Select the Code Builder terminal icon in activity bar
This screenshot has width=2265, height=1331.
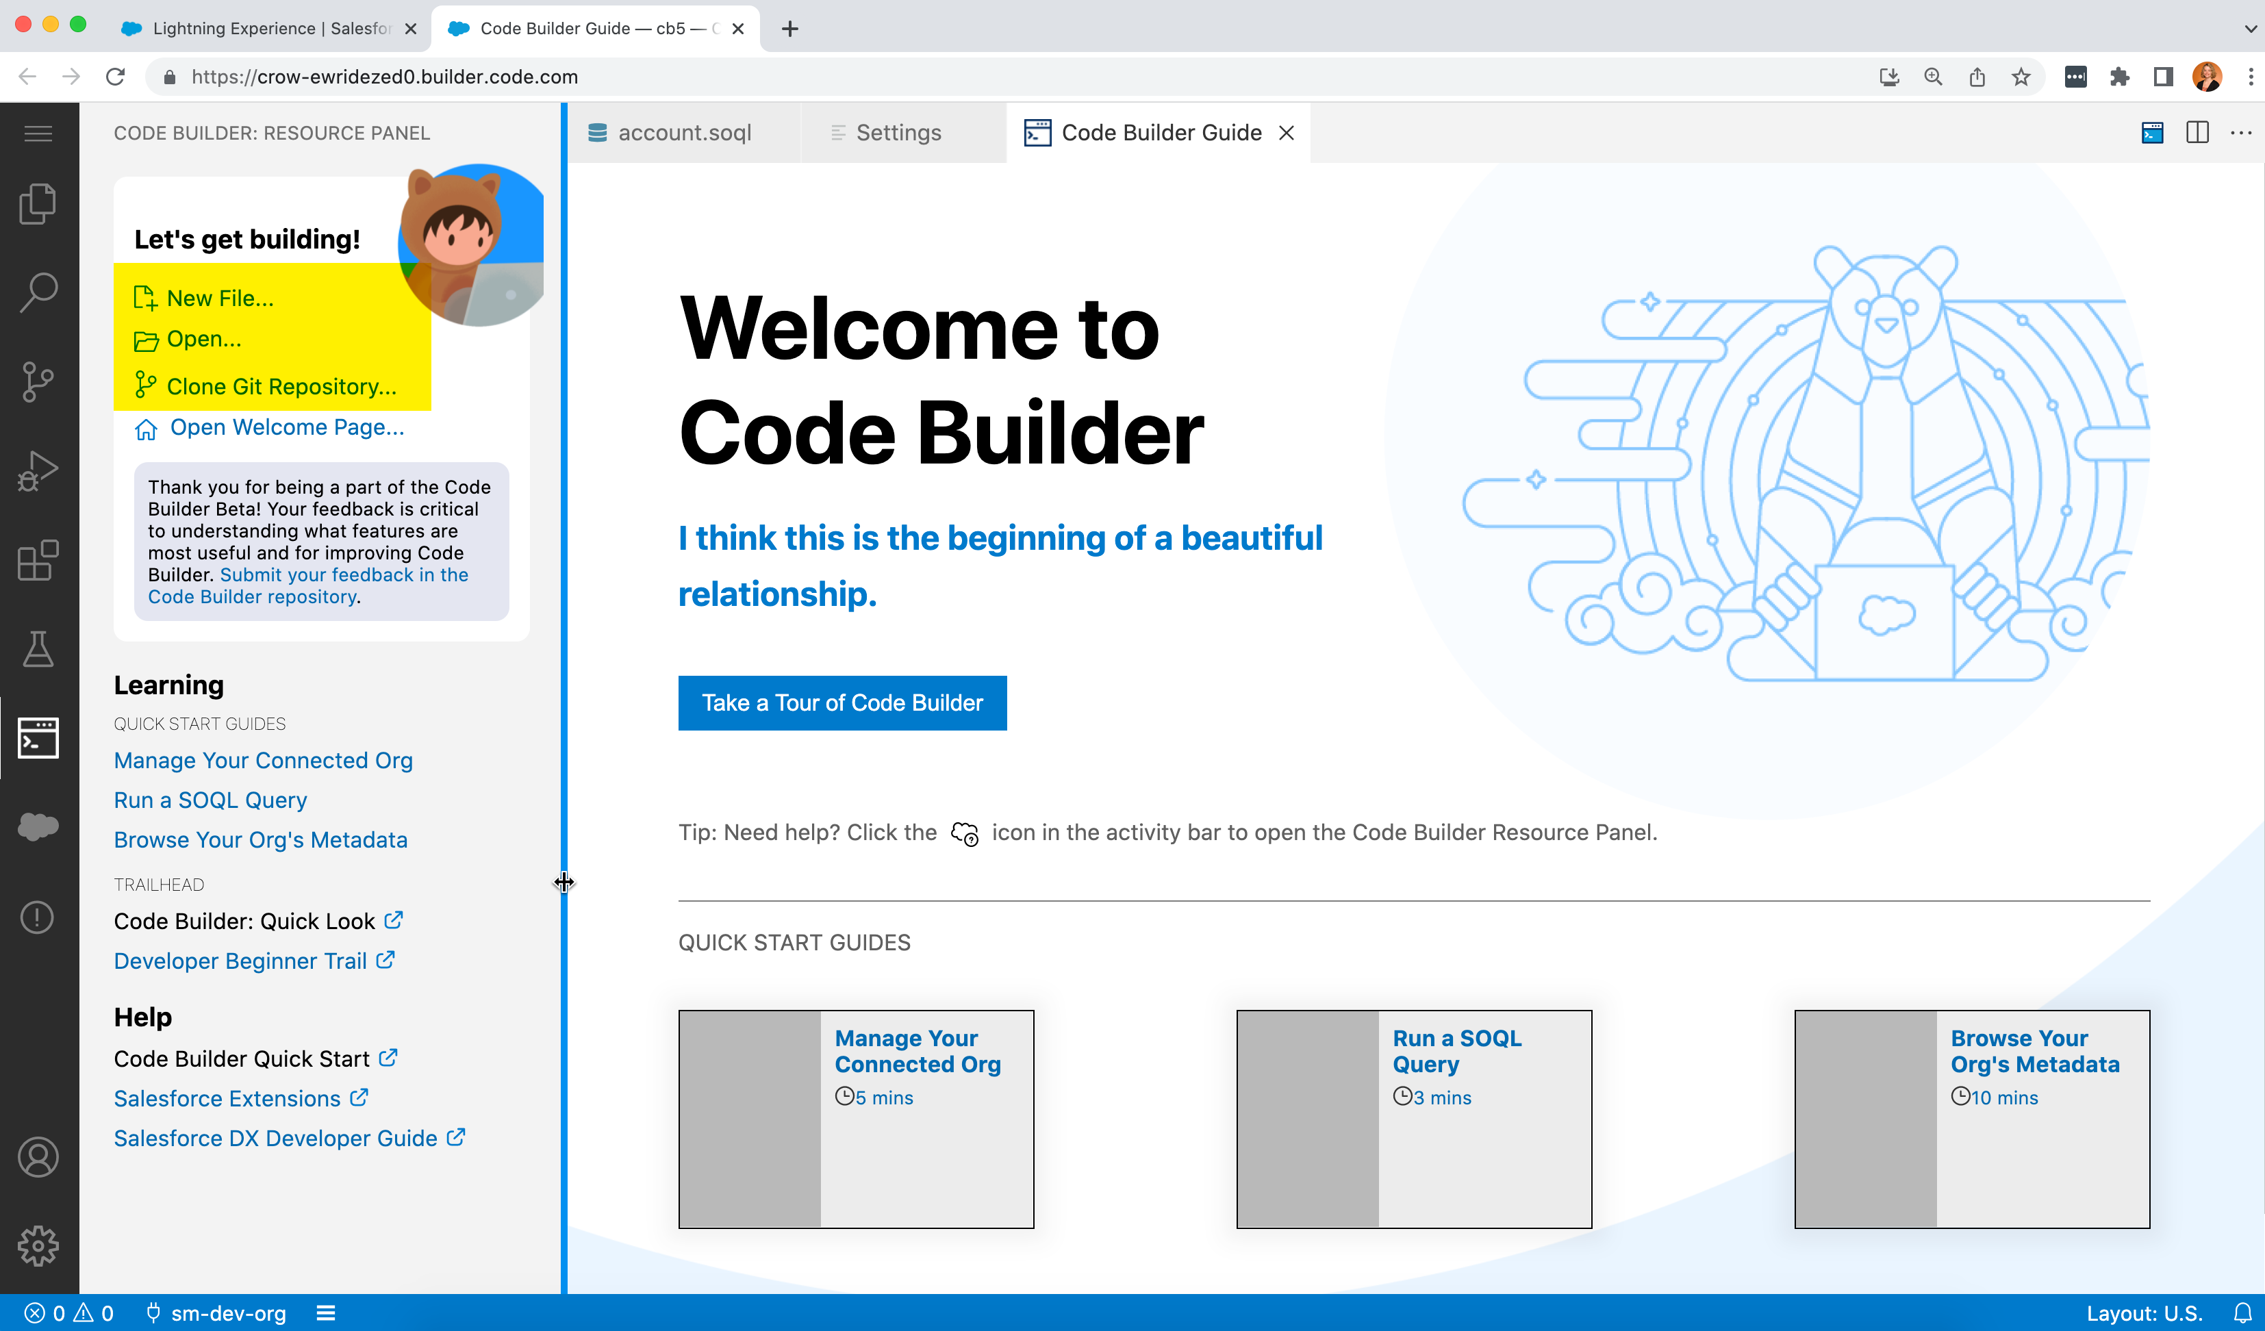pos(38,738)
